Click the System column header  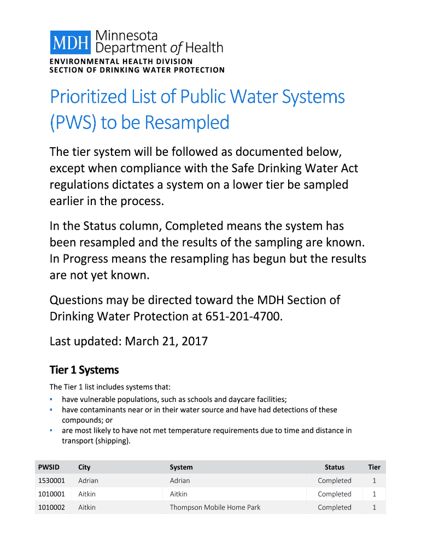[x=181, y=467]
